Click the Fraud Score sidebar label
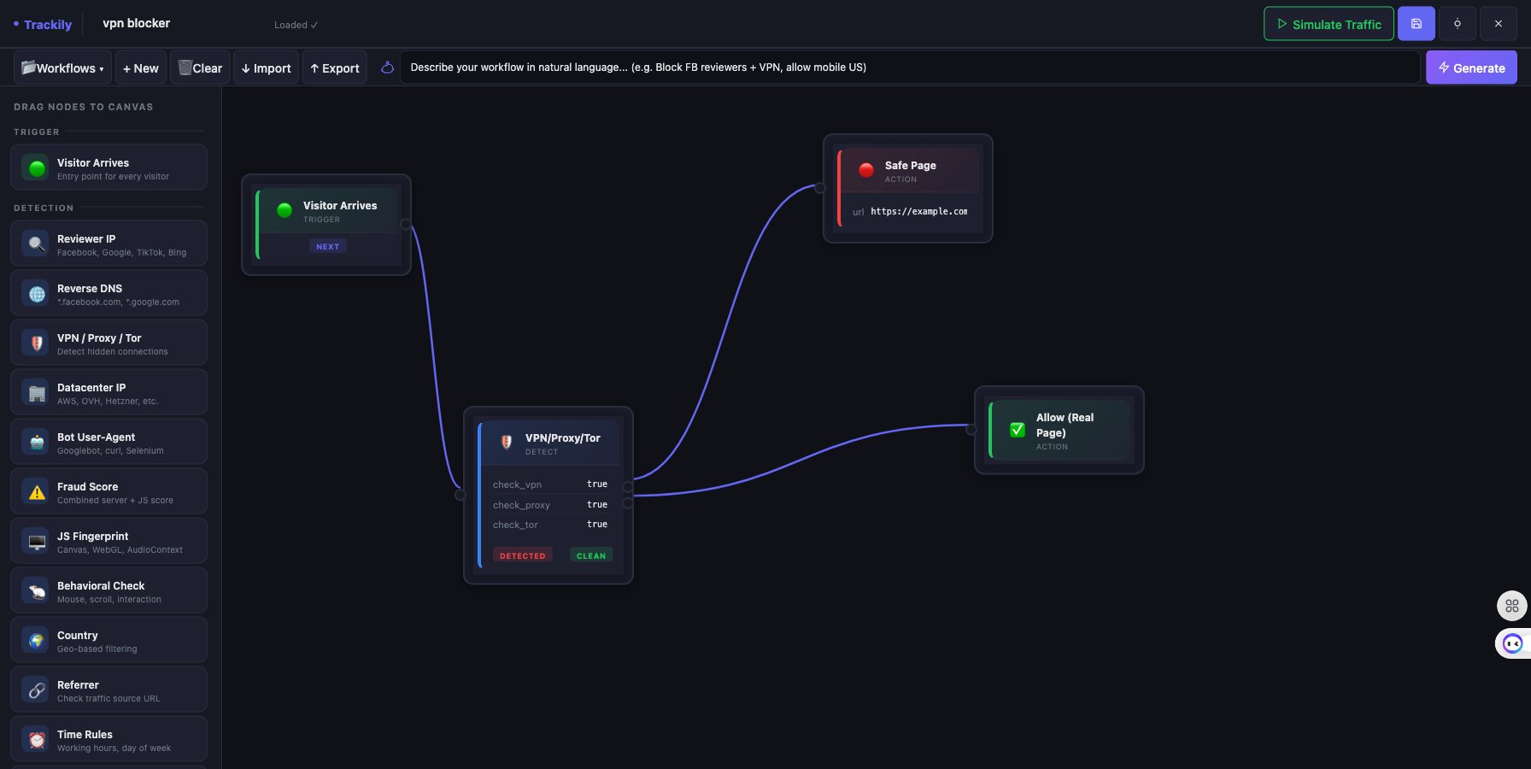The height and width of the screenshot is (769, 1531). pyautogui.click(x=88, y=487)
